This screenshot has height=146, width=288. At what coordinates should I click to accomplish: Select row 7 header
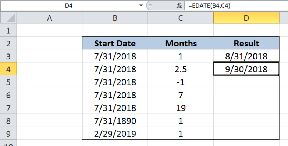(x=8, y=108)
